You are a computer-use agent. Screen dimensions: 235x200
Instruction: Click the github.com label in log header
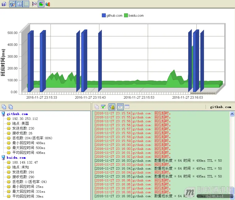click(220, 107)
